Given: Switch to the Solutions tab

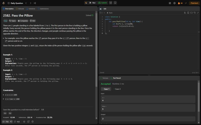Looking at the screenshot, I should point(31,9).
